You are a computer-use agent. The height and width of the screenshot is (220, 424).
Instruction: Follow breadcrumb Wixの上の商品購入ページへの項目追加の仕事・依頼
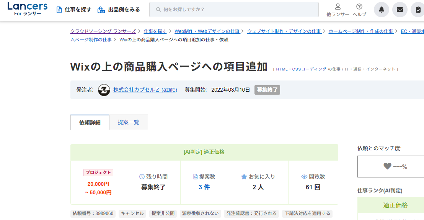click(174, 40)
